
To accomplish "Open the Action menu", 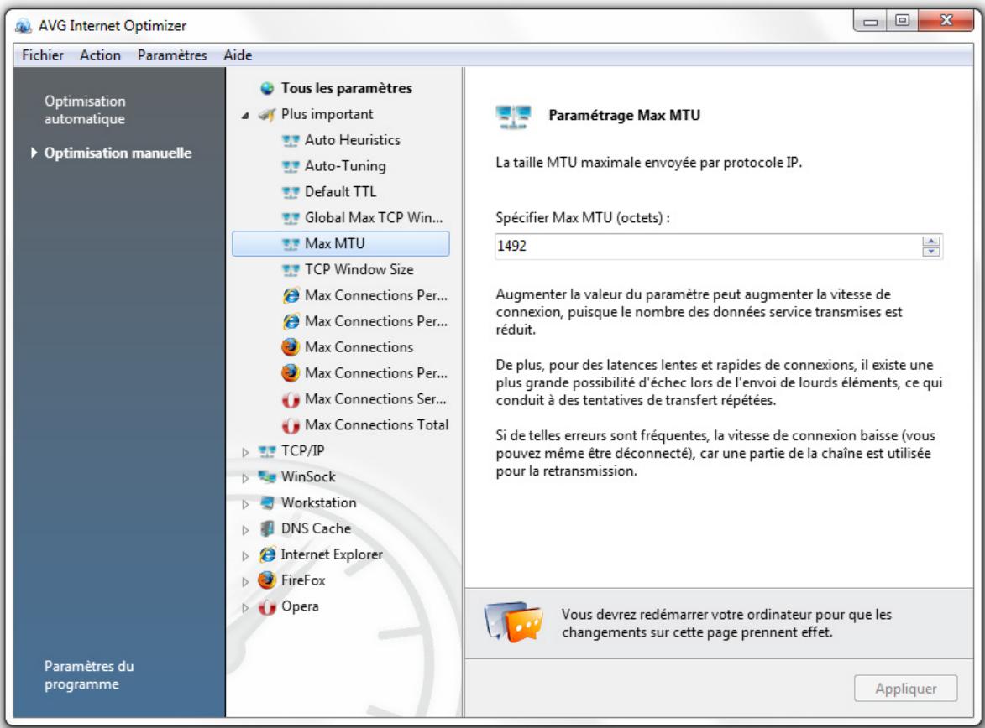I will click(x=100, y=55).
